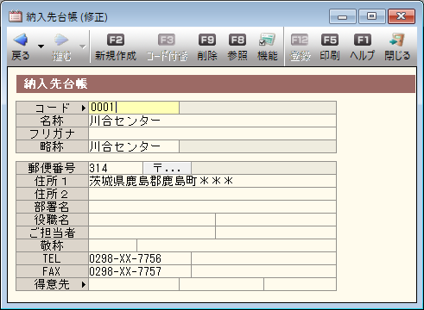
Task: Click the 納入先台帳 title bar app icon
Action: pos(16,16)
